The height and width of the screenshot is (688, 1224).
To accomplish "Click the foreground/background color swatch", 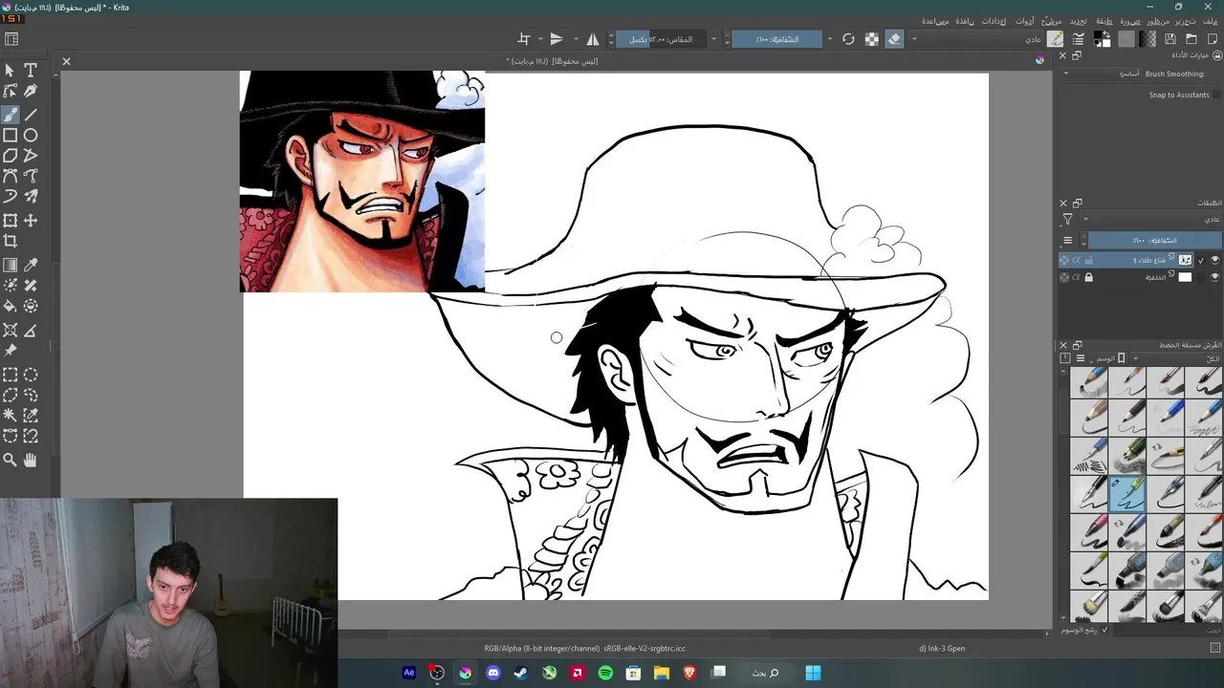I will [x=1102, y=39].
